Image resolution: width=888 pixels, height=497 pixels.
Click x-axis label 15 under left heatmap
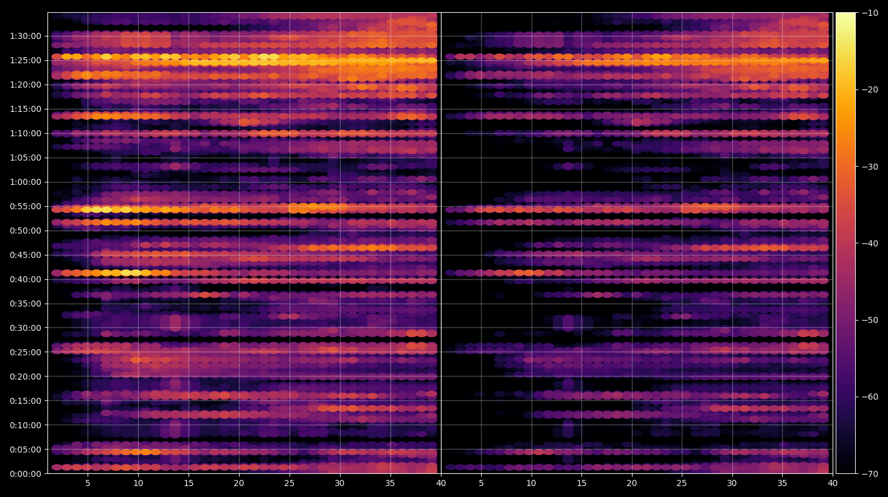[189, 484]
